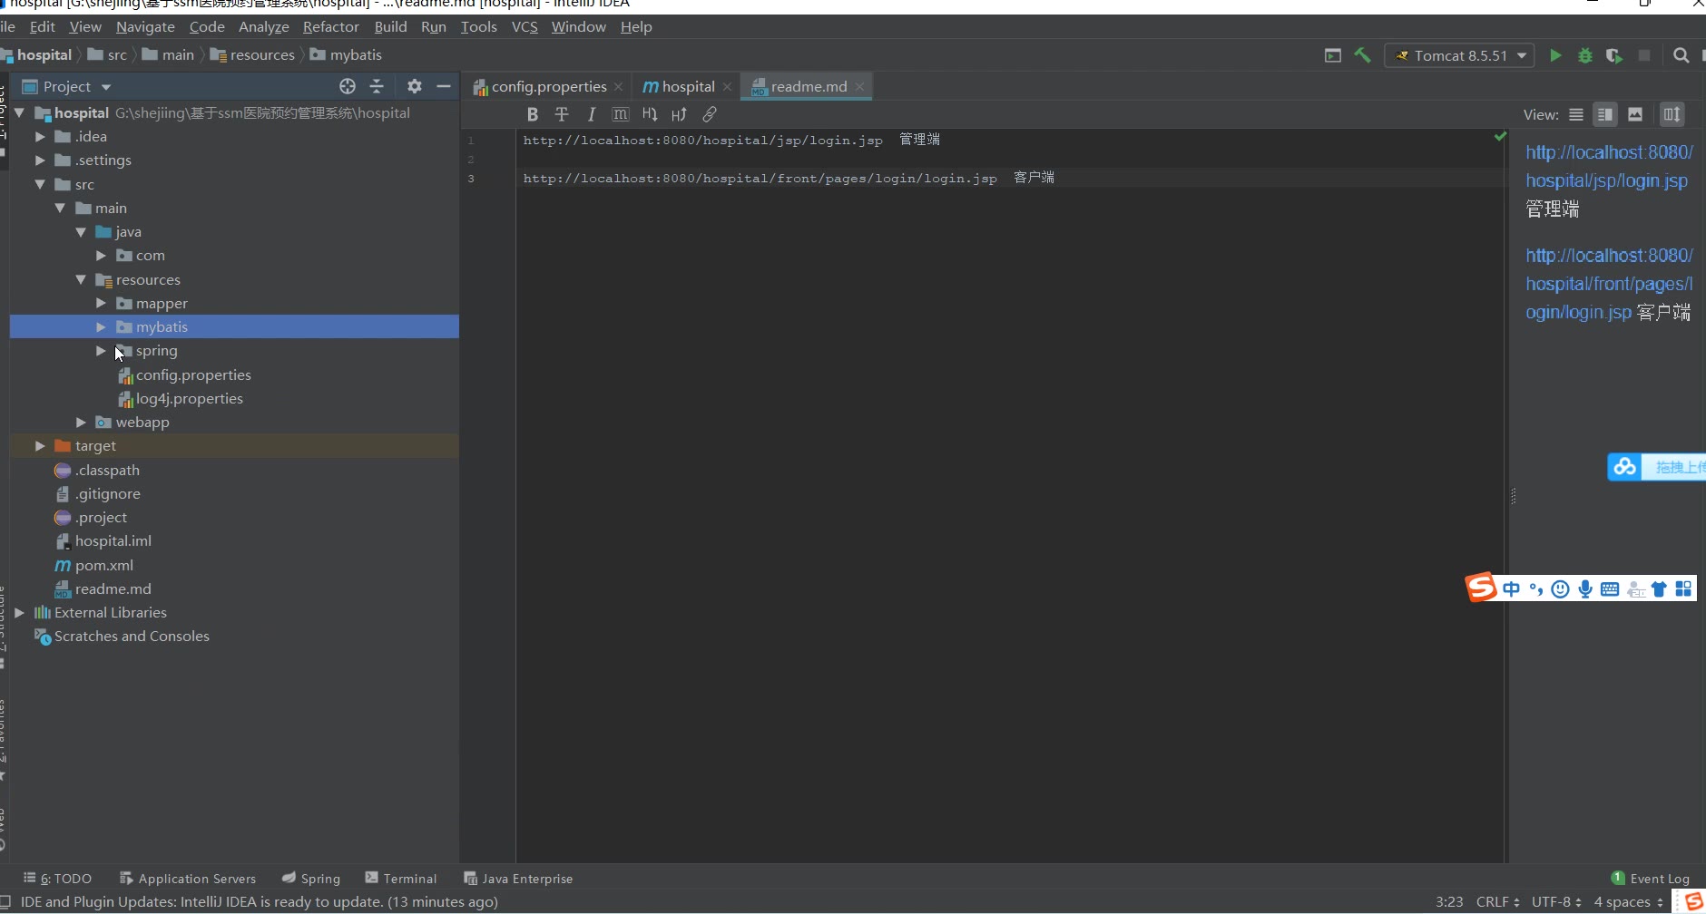Open Search Everywhere magnifier icon

pyautogui.click(x=1681, y=55)
